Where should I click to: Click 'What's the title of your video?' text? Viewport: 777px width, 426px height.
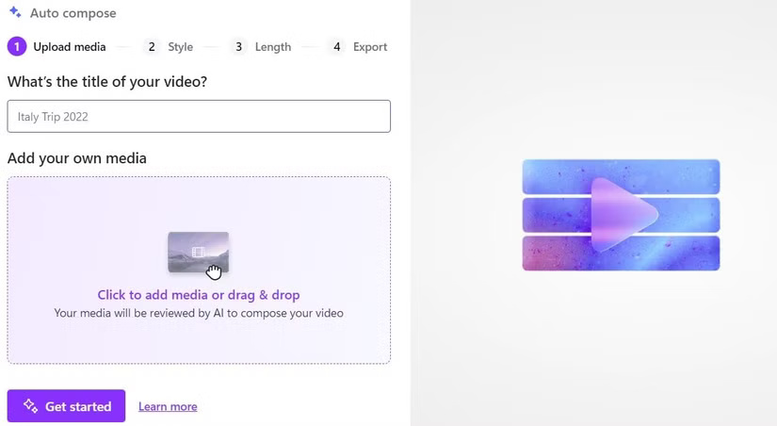pos(107,81)
